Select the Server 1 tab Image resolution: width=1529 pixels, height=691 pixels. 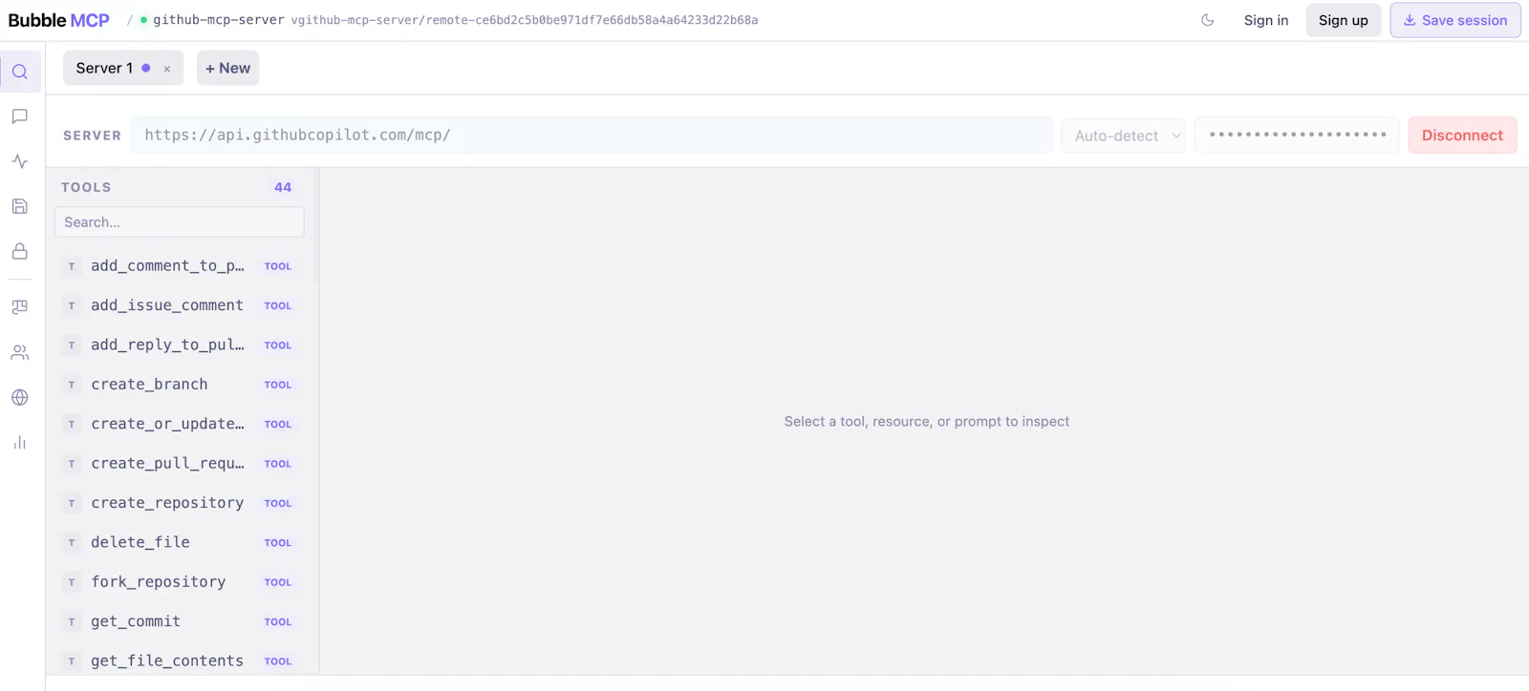point(122,68)
